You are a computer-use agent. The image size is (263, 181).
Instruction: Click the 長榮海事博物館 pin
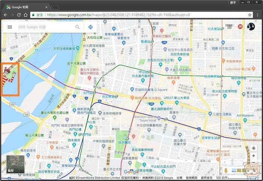coord(142,155)
